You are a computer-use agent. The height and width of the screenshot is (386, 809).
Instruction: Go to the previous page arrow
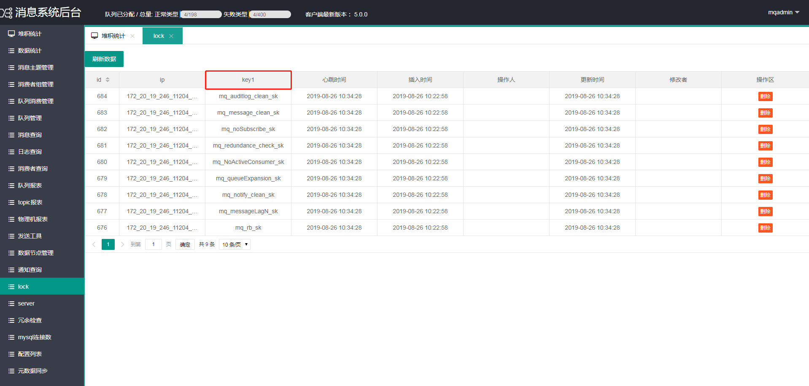(x=94, y=244)
